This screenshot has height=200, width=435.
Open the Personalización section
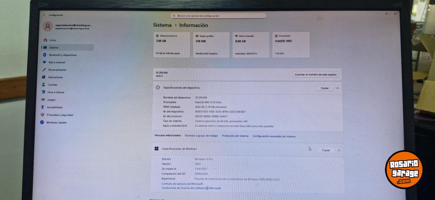57,70
